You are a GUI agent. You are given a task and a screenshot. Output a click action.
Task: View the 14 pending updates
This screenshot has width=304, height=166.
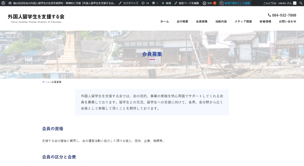(x=145, y=3)
